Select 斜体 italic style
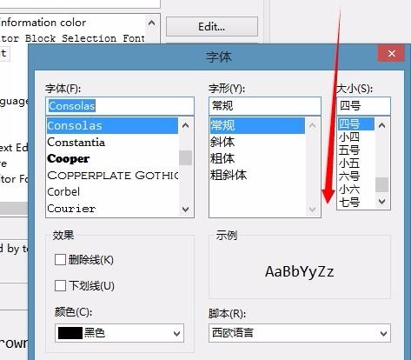411x360 pixels. pos(257,143)
